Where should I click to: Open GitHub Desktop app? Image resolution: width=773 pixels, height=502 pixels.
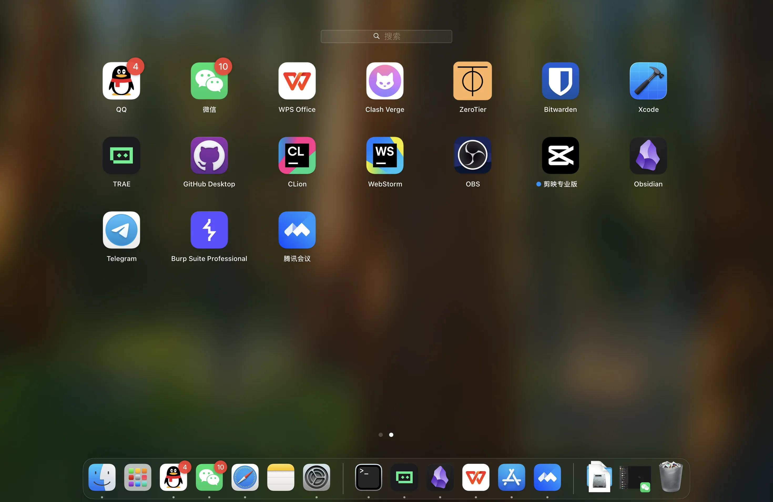pos(209,156)
